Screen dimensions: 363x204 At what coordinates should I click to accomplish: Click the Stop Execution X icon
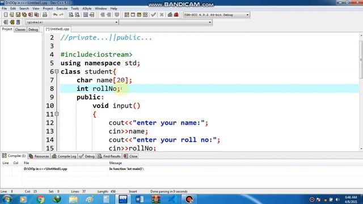coord(162,15)
